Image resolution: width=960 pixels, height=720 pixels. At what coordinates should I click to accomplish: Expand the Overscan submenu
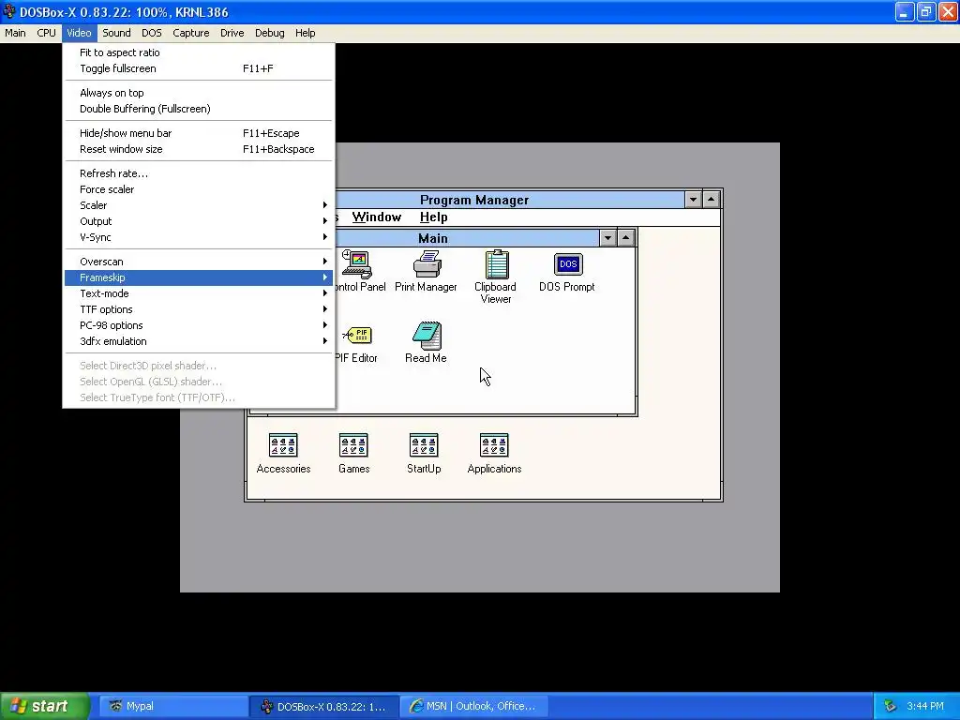[199, 262]
